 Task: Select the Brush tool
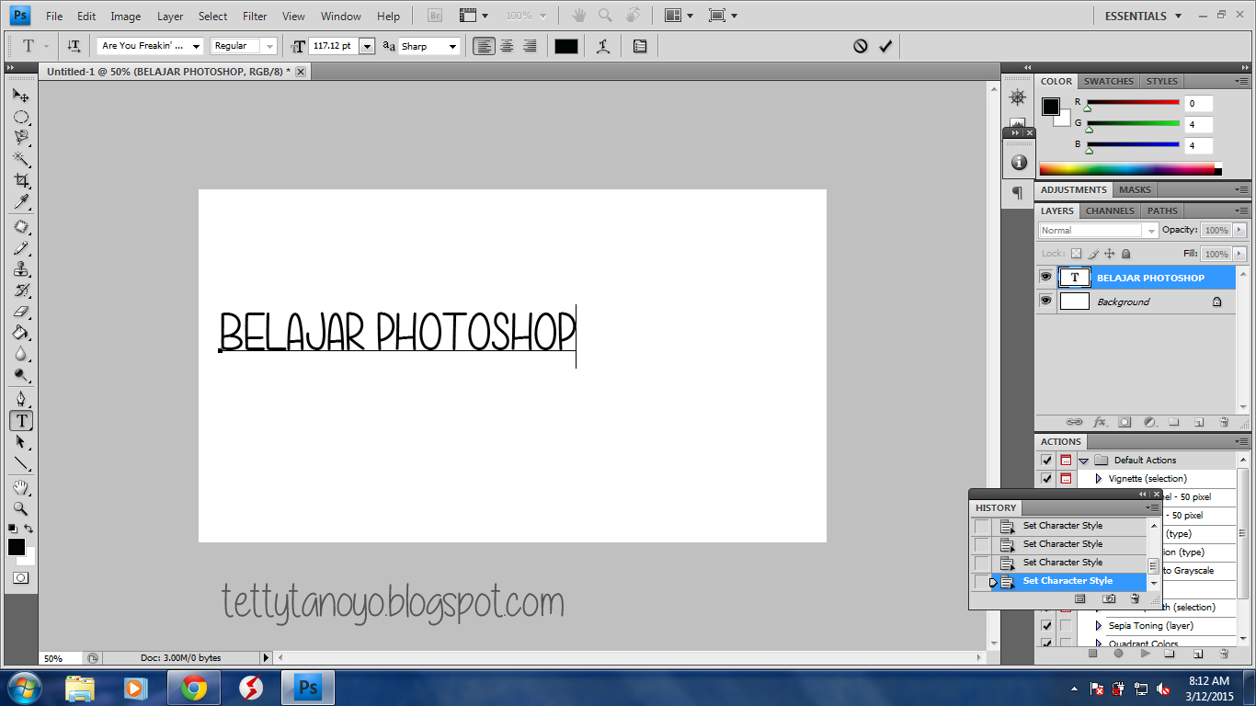point(20,248)
